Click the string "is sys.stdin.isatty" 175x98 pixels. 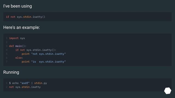(48, 62)
